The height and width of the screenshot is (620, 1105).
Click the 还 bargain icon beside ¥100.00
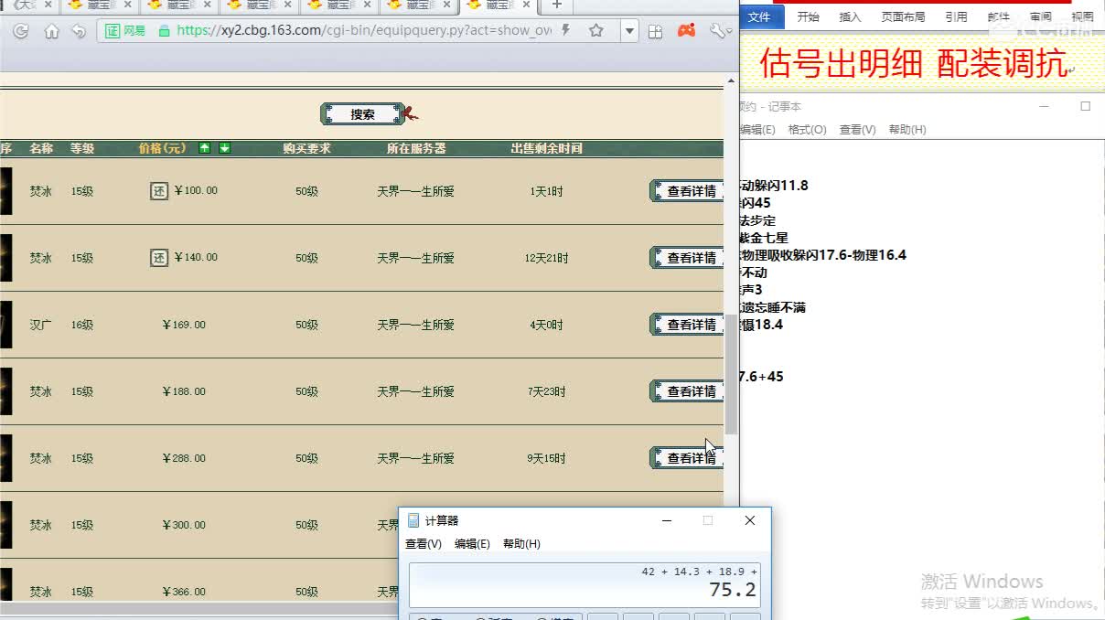159,191
